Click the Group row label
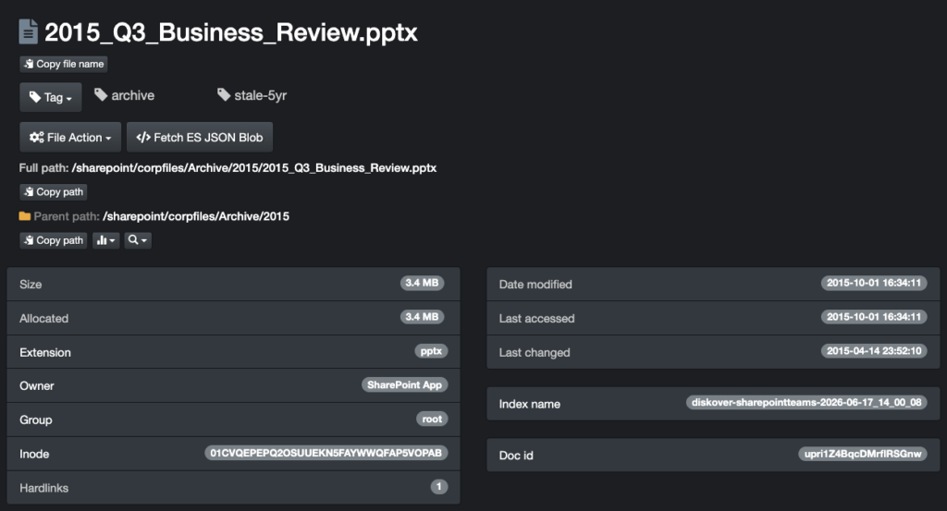This screenshot has height=511, width=947. click(36, 420)
